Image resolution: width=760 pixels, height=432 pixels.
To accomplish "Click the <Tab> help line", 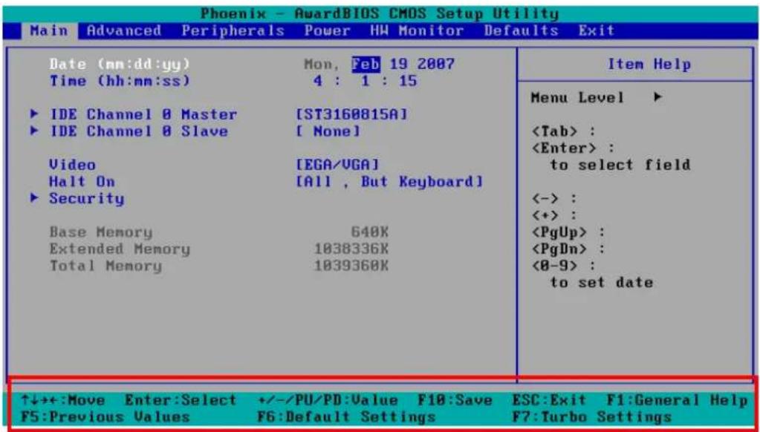I will (563, 131).
